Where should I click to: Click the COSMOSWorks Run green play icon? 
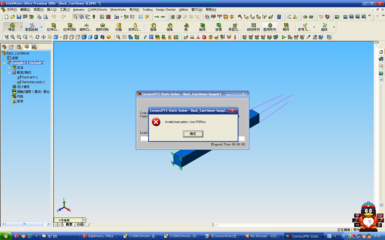point(284,37)
